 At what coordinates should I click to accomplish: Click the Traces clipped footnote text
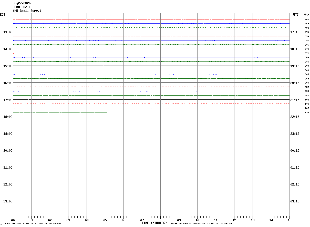[x=201, y=223]
